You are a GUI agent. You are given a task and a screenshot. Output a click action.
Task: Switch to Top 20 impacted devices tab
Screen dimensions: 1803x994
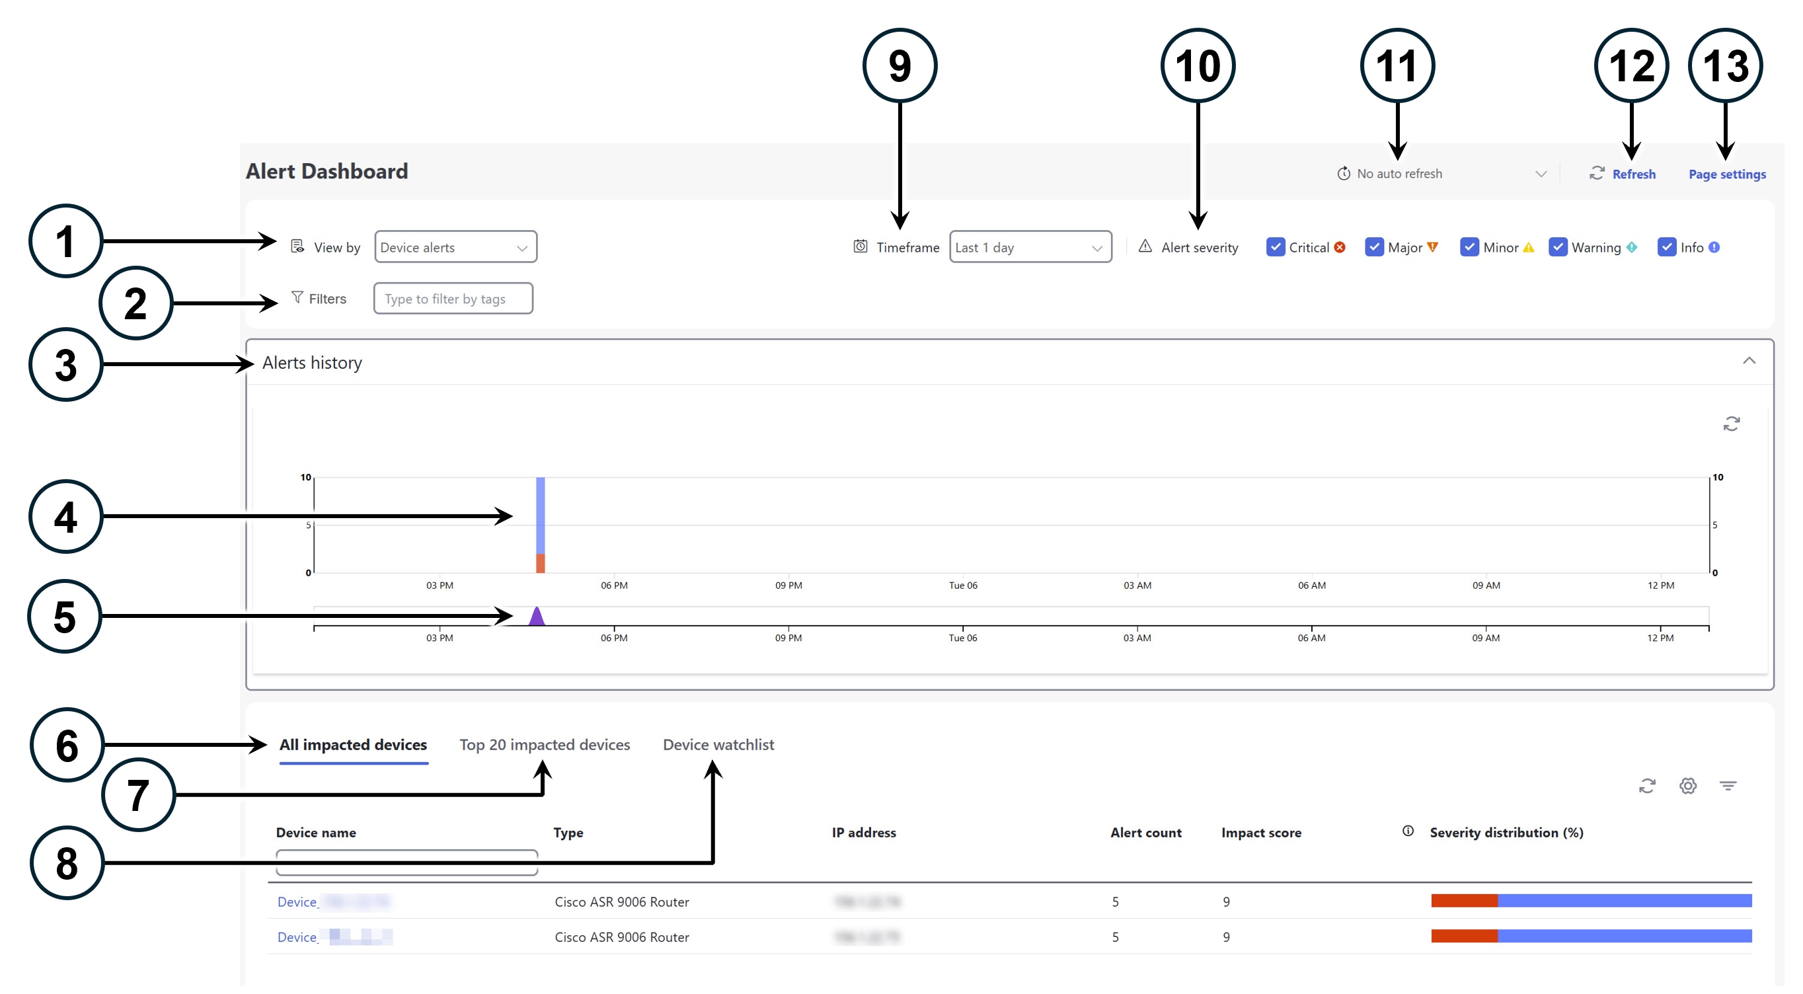pyautogui.click(x=545, y=744)
